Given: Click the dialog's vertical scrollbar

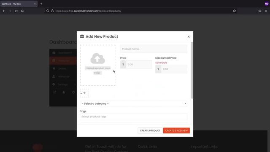Looking at the screenshot, I should point(192,71).
